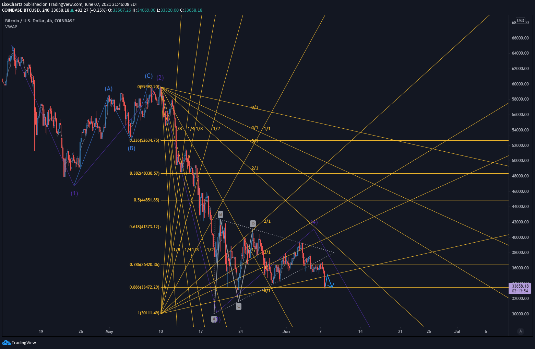Click the 1/1 Gann fan label
Screen dimensions: 535x349
click(x=267, y=129)
